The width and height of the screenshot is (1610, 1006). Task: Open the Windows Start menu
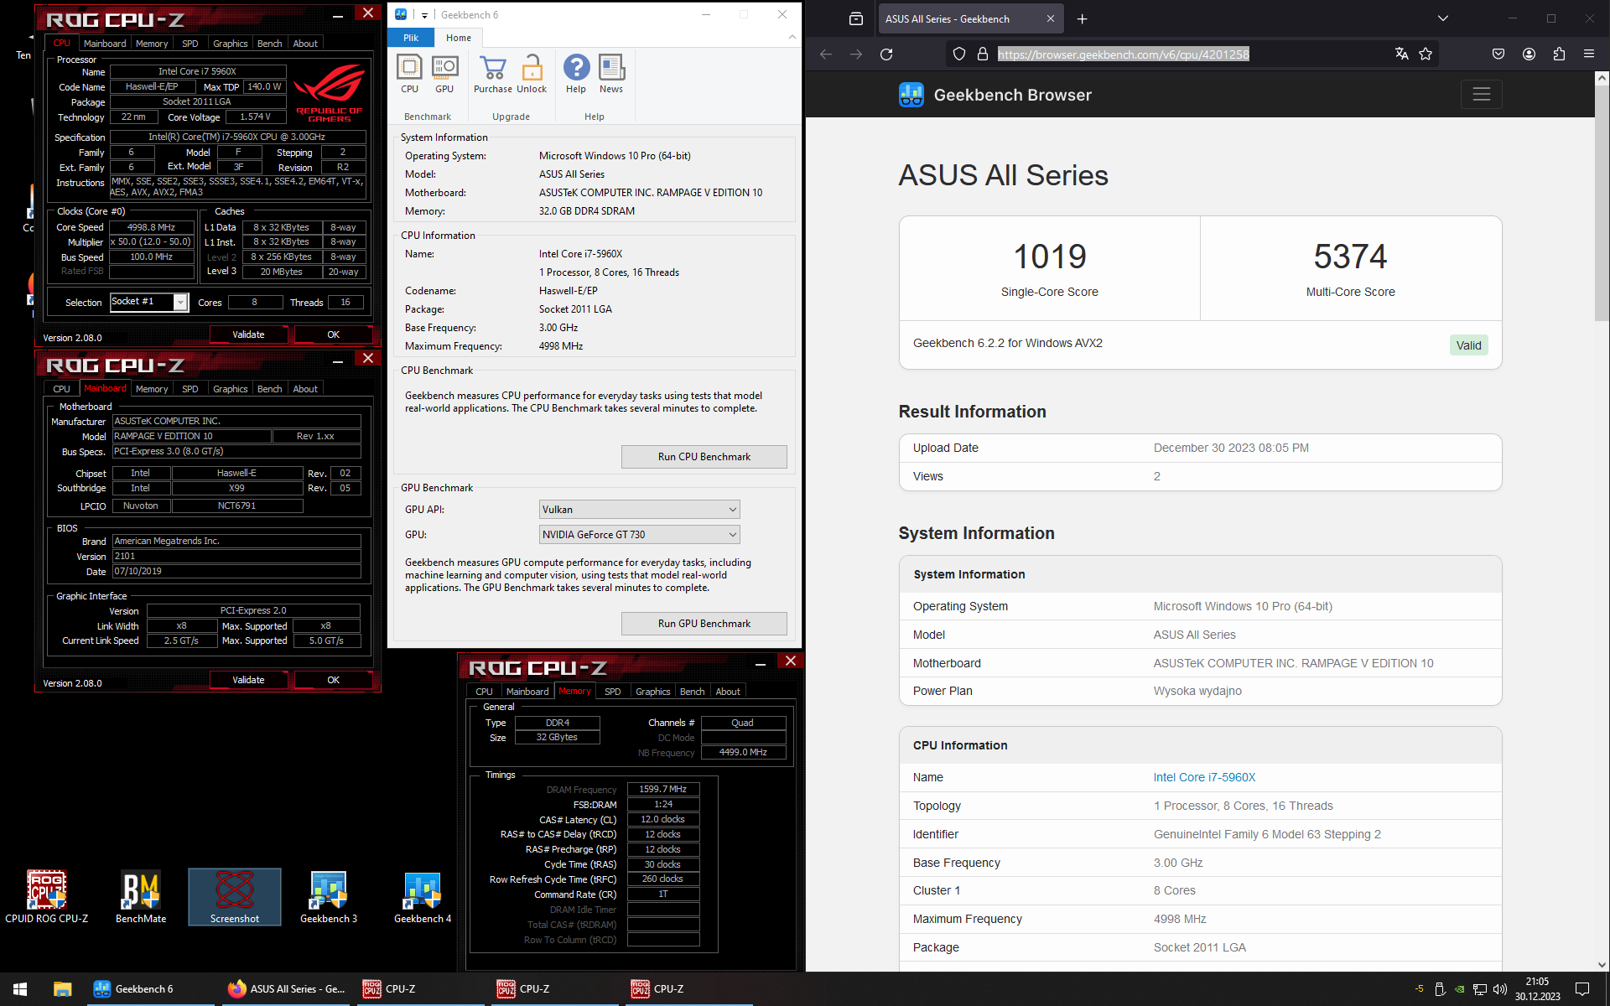20,989
